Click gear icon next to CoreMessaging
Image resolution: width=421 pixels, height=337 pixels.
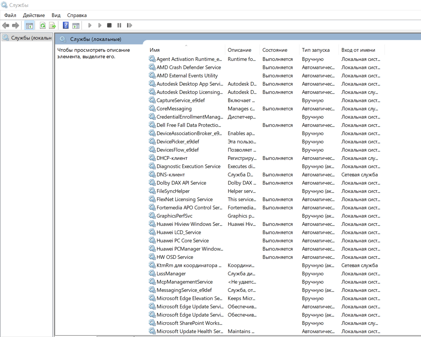(152, 108)
